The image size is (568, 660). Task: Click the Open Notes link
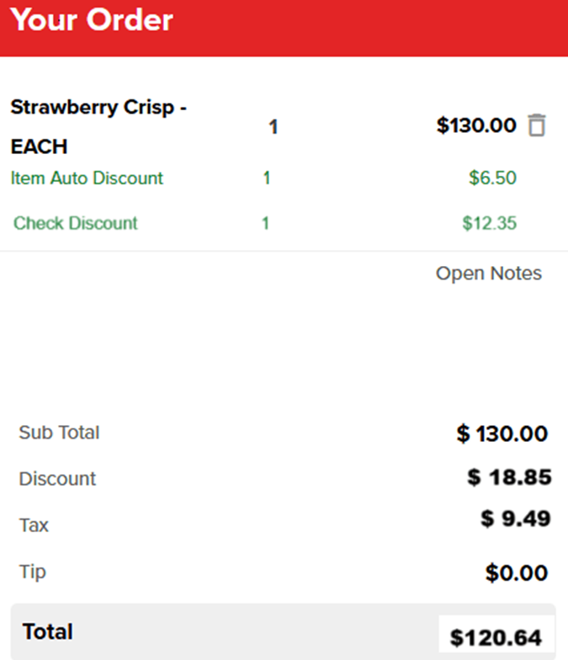pyautogui.click(x=488, y=274)
